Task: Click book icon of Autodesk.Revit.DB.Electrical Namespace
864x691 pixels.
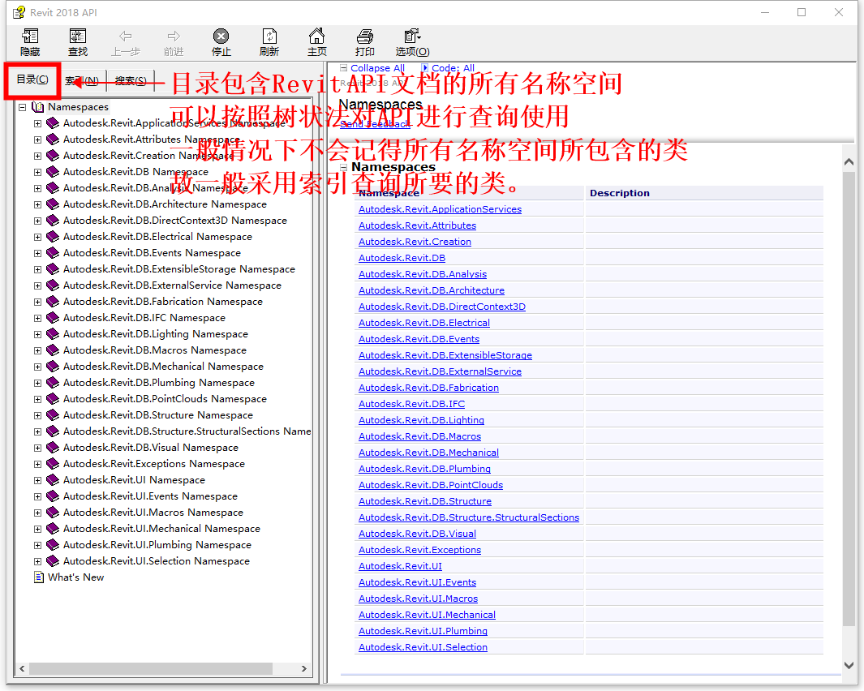Action: click(53, 237)
